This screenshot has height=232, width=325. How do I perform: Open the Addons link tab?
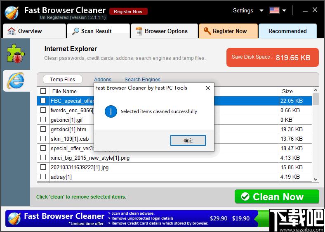[103, 80]
